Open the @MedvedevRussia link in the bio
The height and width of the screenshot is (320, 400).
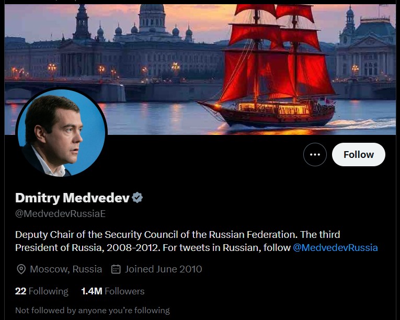[335, 248]
